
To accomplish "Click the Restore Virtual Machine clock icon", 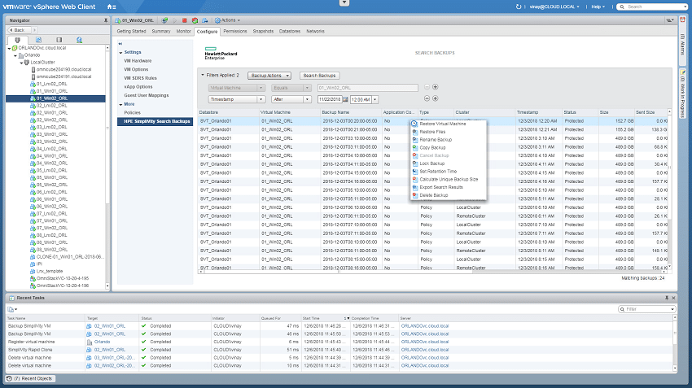I will (414, 124).
